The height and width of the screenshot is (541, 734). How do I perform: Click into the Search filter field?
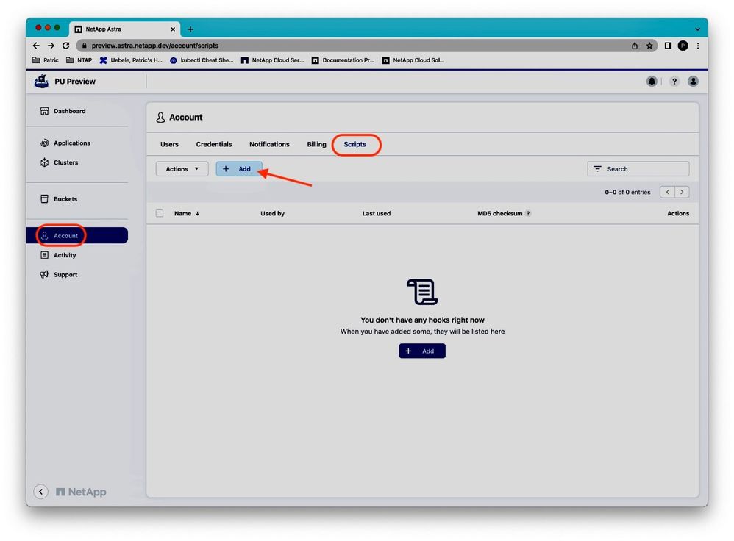pos(638,169)
